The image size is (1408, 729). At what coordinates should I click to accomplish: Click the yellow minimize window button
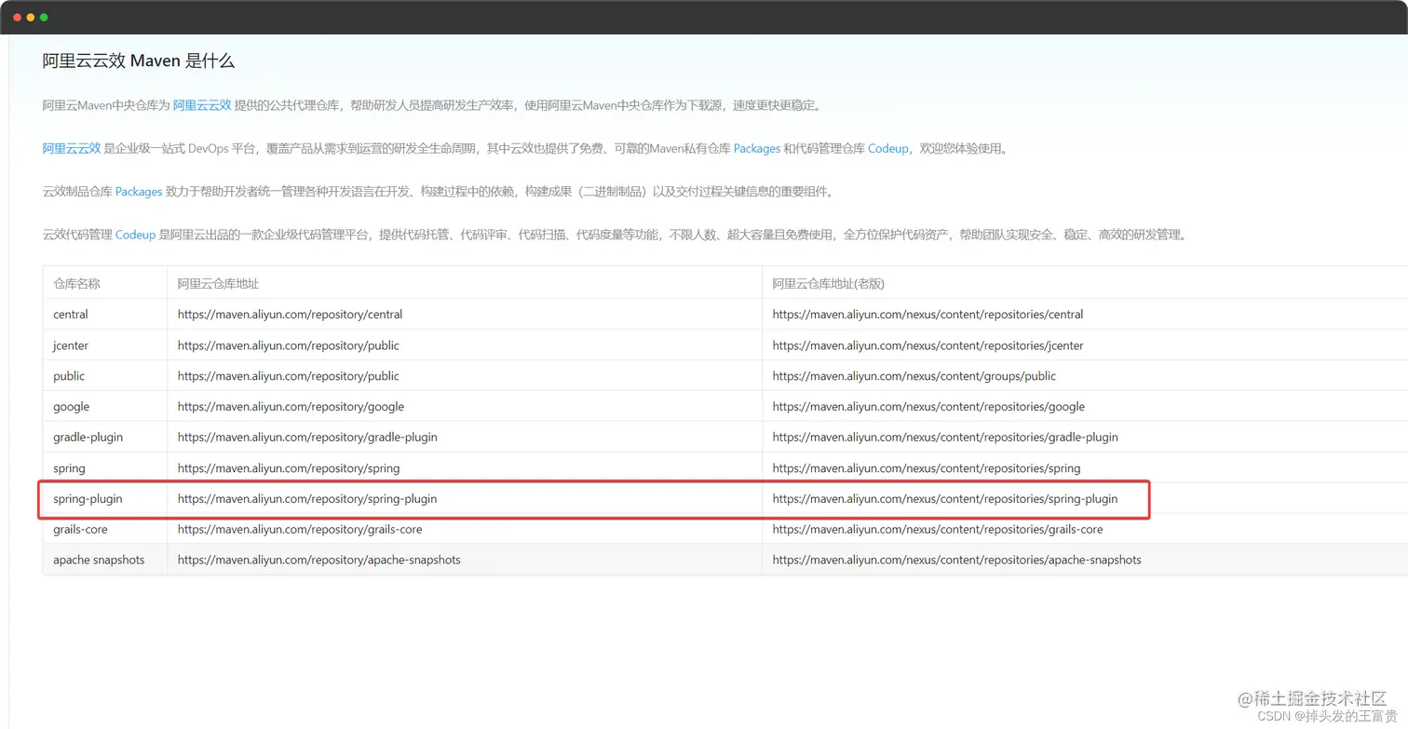(x=31, y=18)
